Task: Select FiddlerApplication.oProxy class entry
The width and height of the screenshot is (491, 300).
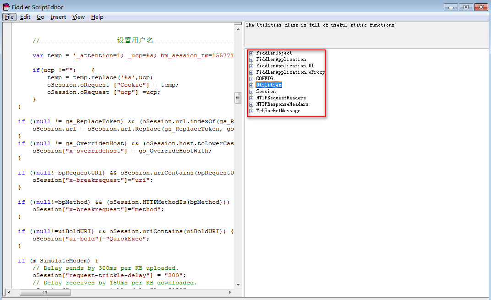Action: click(290, 72)
